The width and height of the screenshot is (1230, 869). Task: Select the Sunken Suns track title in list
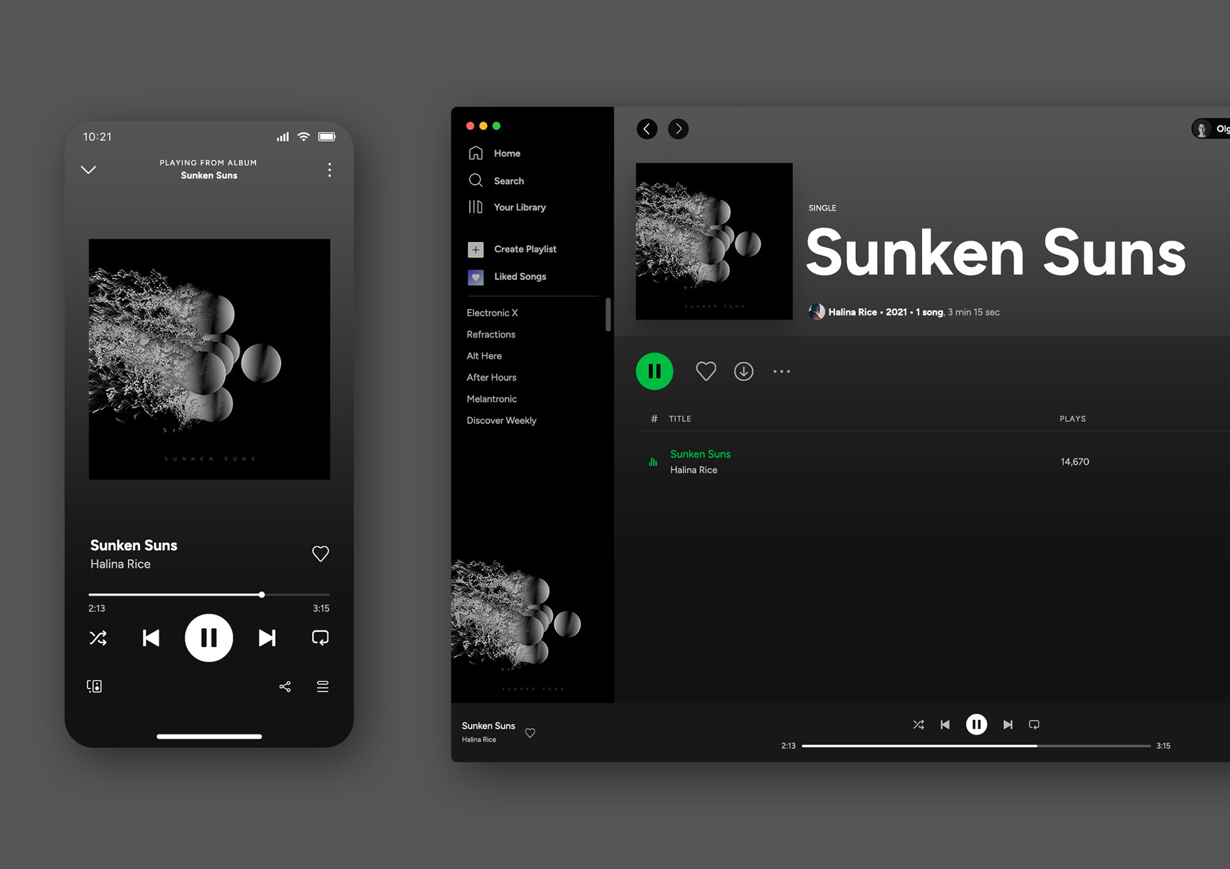point(700,454)
